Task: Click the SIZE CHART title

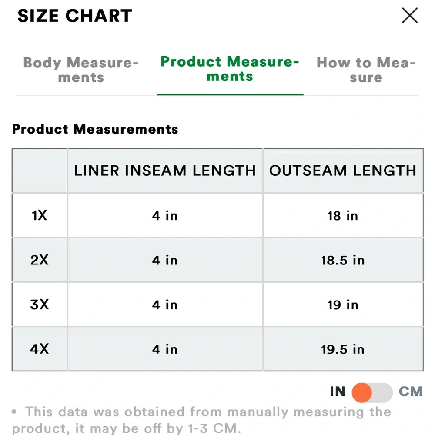Action: (x=74, y=17)
